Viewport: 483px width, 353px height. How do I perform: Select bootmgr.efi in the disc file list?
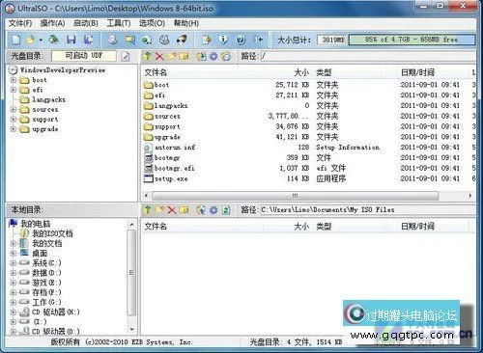[174, 168]
